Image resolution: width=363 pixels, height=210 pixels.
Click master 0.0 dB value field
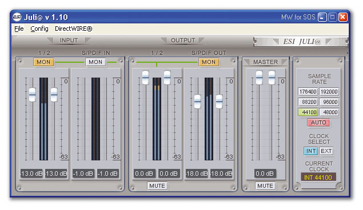[265, 173]
